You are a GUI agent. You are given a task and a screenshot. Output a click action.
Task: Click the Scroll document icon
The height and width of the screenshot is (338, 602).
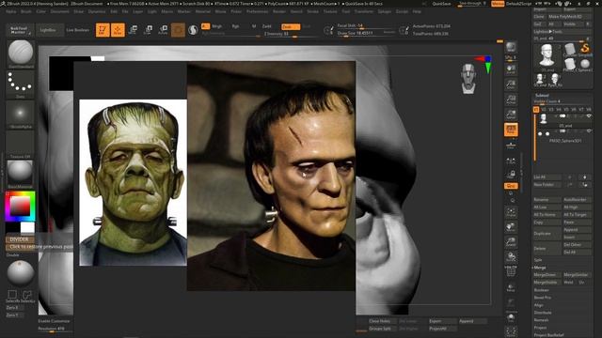tap(511, 69)
